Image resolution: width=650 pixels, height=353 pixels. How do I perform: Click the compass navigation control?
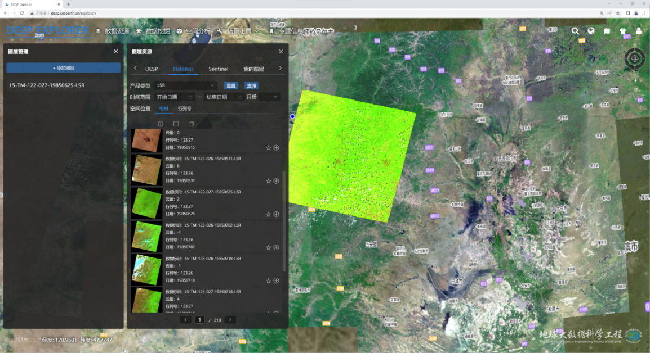[x=635, y=58]
